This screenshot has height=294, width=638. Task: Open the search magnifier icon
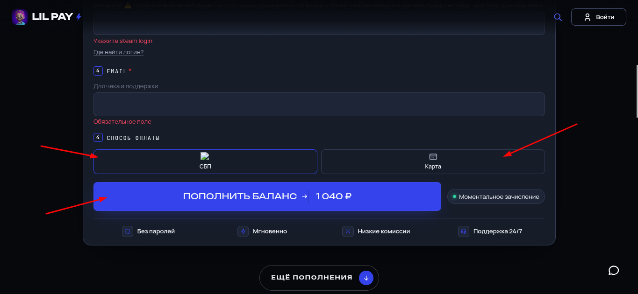pyautogui.click(x=558, y=17)
